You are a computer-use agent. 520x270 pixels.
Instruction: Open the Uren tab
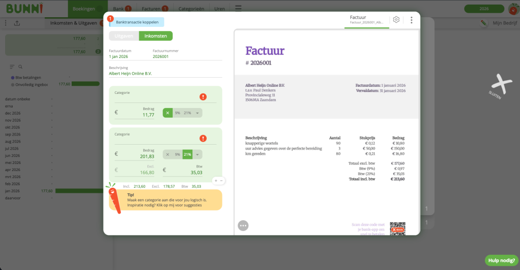pyautogui.click(x=219, y=9)
